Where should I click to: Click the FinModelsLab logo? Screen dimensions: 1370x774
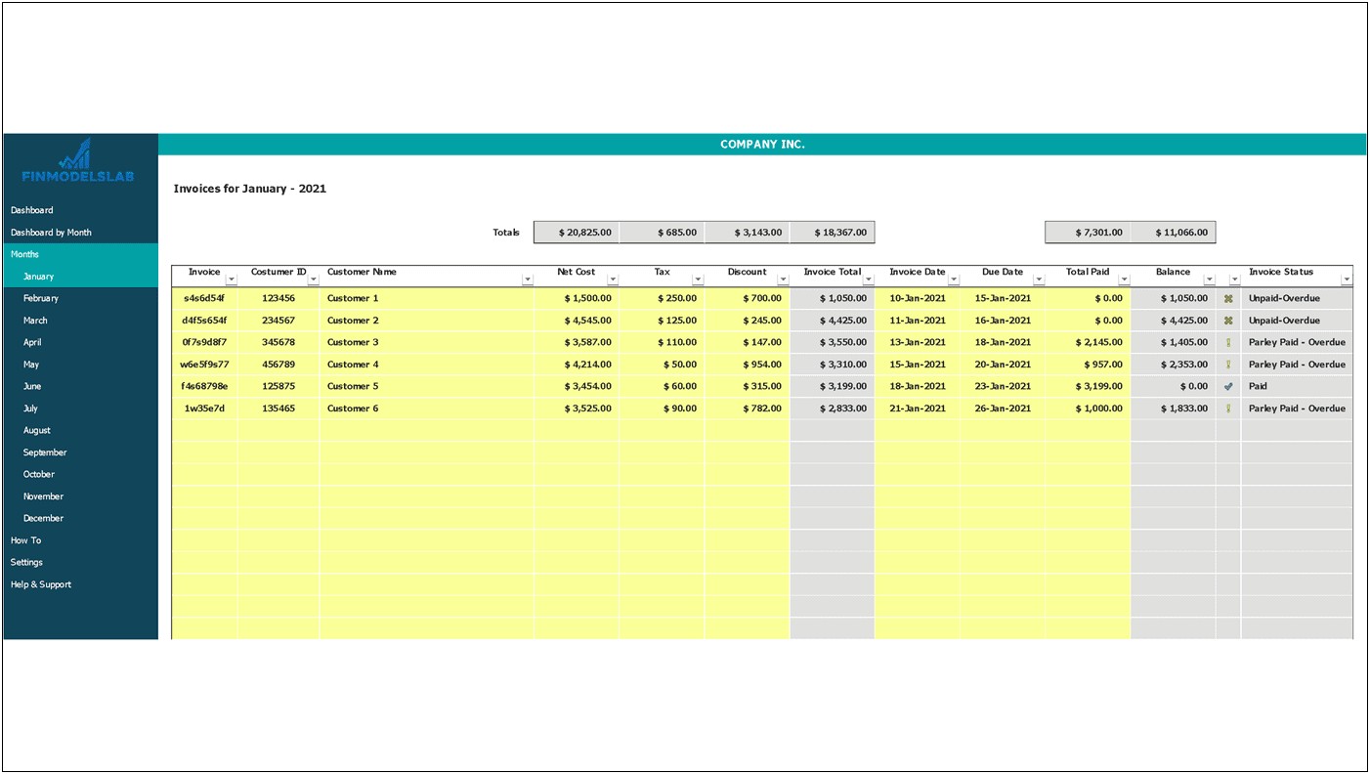click(x=78, y=161)
